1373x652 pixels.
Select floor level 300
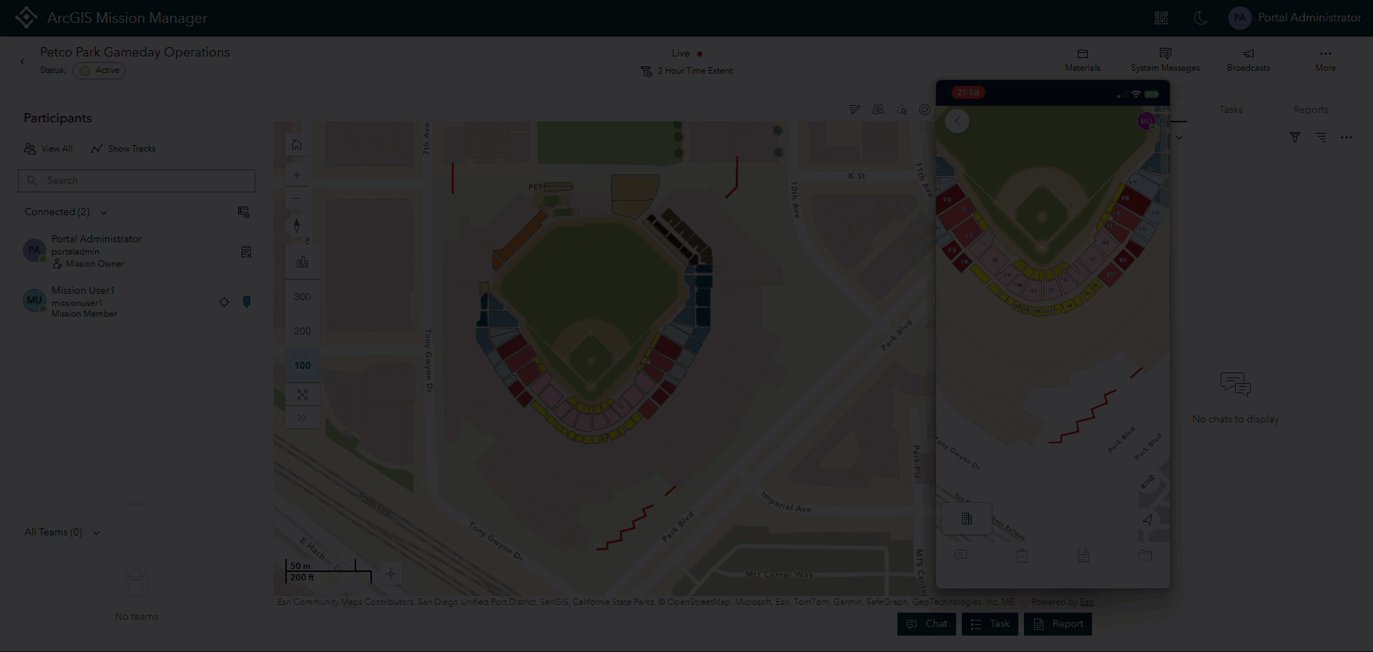pyautogui.click(x=302, y=297)
